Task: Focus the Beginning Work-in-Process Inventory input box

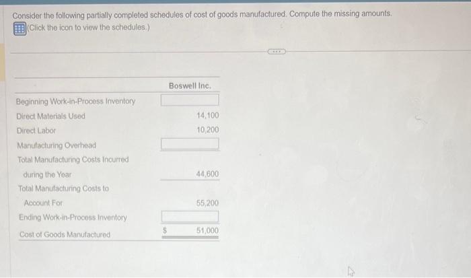Action: [x=190, y=100]
